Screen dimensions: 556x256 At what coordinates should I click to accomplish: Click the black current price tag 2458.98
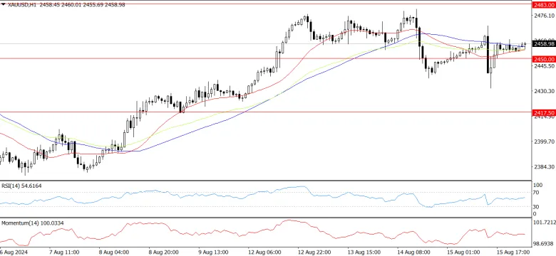(x=544, y=44)
